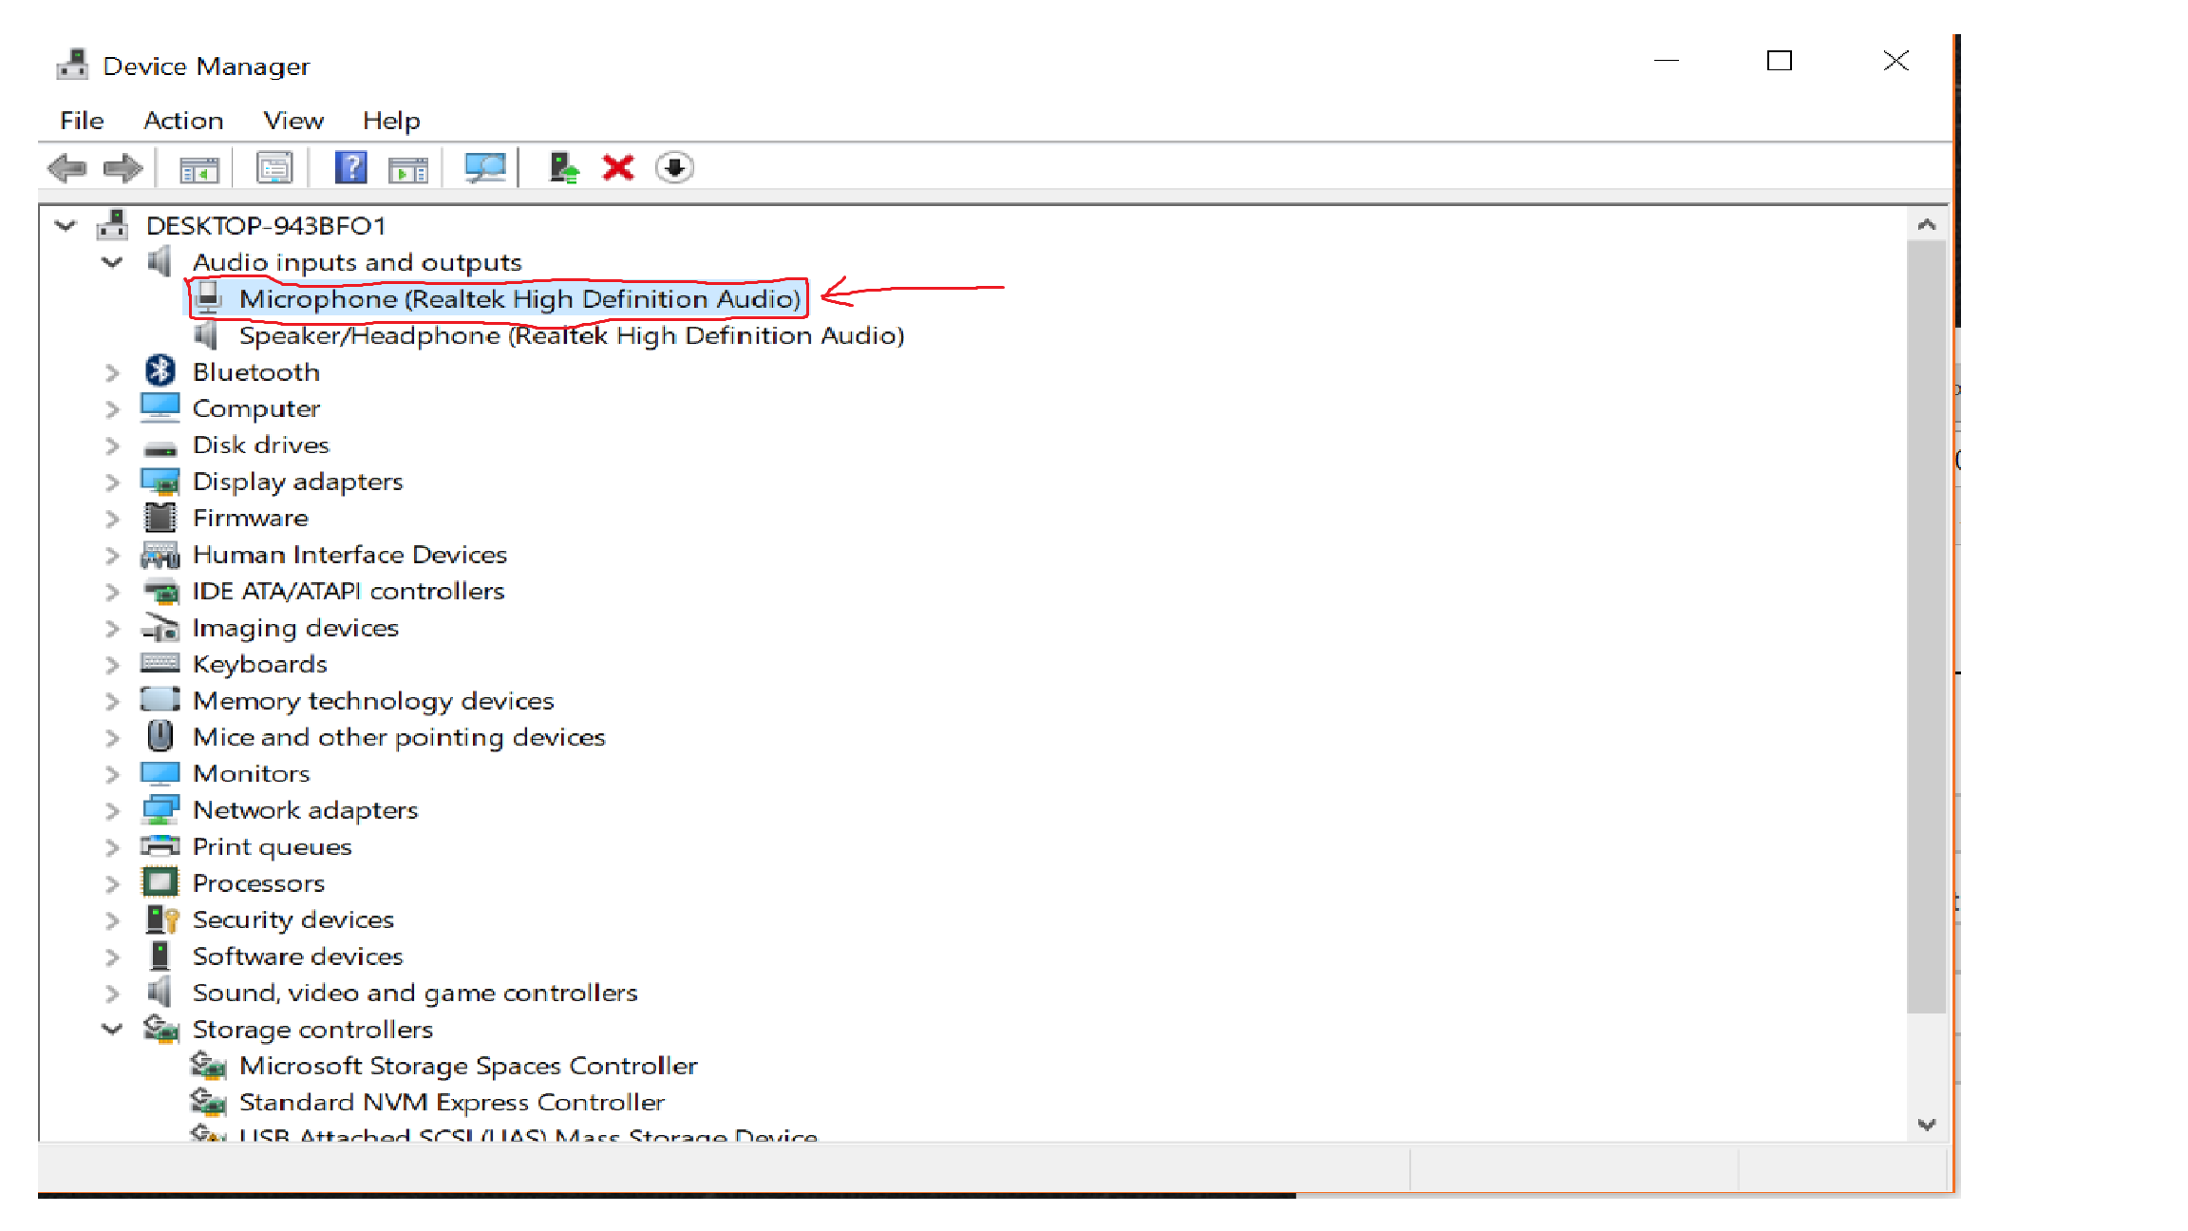Select the DESKTOP-943BFO1 root node
The image size is (2188, 1231).
pyautogui.click(x=266, y=226)
